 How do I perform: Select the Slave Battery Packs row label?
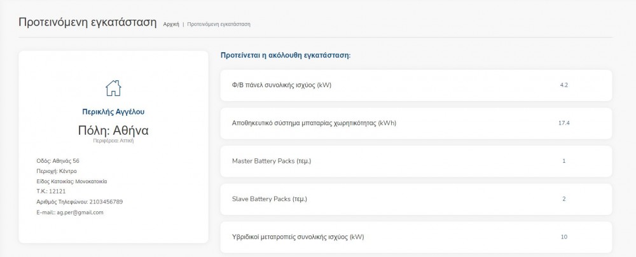tap(270, 199)
